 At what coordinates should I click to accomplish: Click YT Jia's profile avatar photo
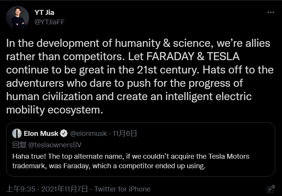pos(18,18)
